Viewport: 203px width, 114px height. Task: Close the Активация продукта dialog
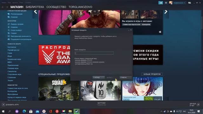tap(131, 30)
